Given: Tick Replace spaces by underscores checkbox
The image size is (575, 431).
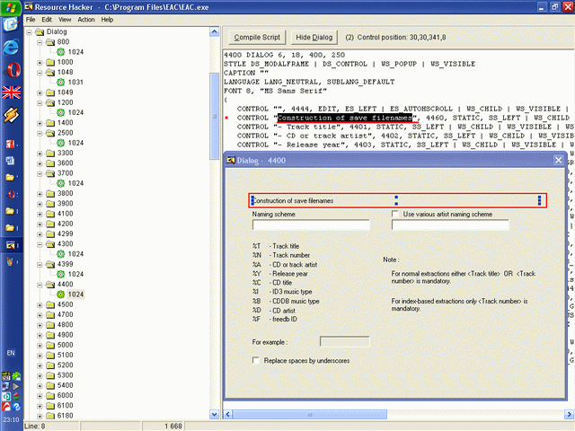Looking at the screenshot, I should [x=255, y=360].
